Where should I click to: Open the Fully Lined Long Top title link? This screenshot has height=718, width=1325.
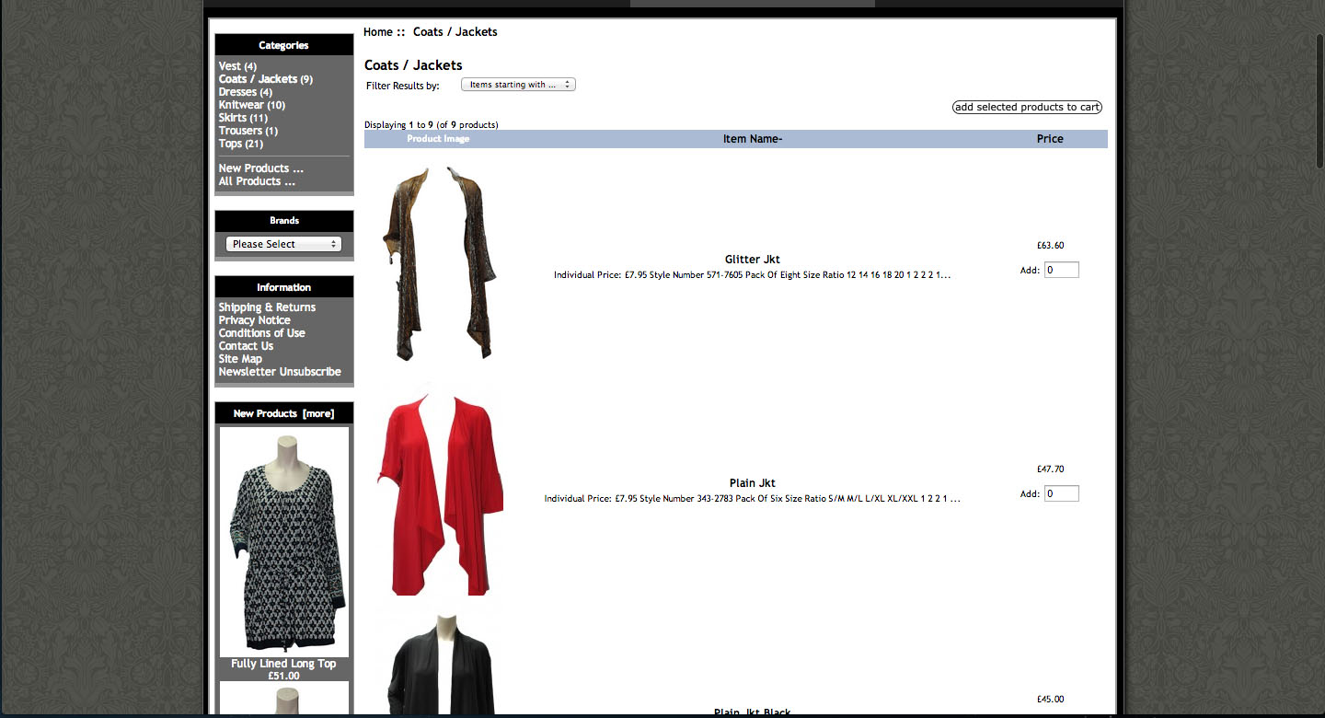(x=284, y=664)
